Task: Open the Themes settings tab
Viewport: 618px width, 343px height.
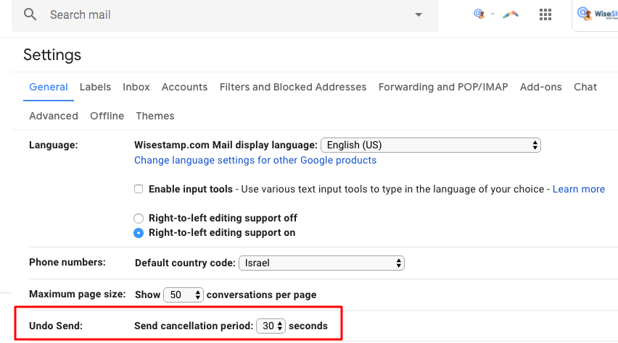Action: (154, 116)
